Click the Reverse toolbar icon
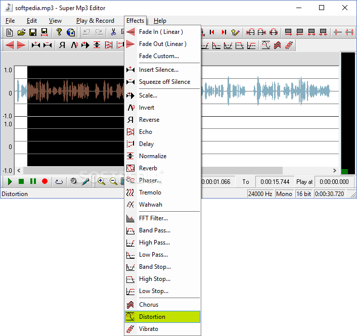Screen dimensions: 357x336 point(62,45)
